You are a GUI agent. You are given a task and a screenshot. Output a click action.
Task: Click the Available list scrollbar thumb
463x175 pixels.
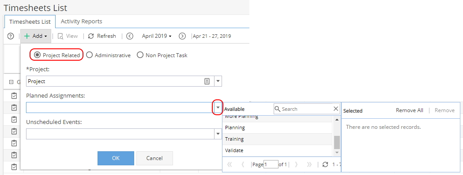coord(337,142)
